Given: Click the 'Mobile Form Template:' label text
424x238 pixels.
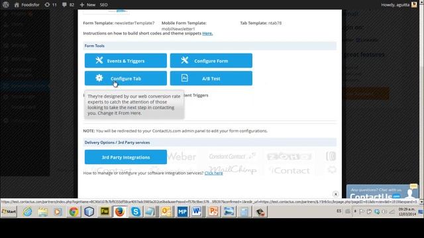Looking at the screenshot, I should (x=184, y=23).
